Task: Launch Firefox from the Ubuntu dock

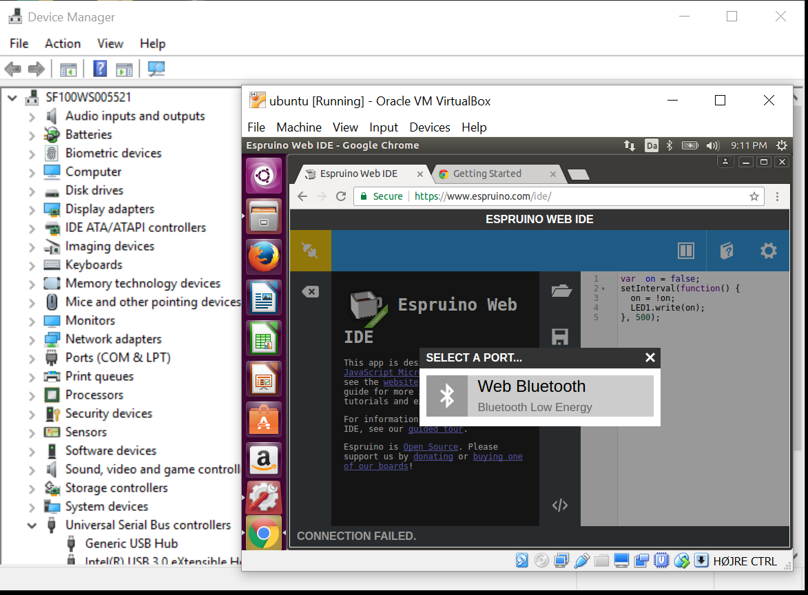Action: click(264, 257)
